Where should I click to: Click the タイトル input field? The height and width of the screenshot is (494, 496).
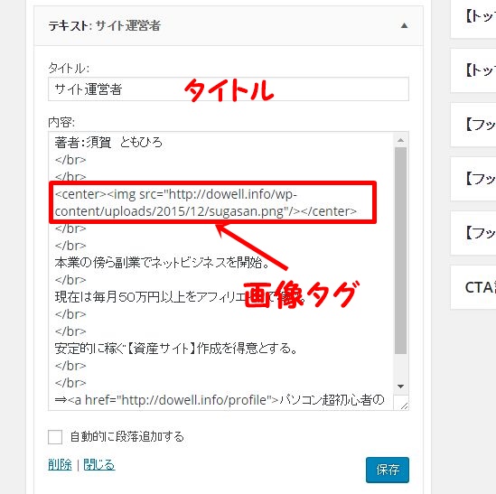tap(229, 89)
